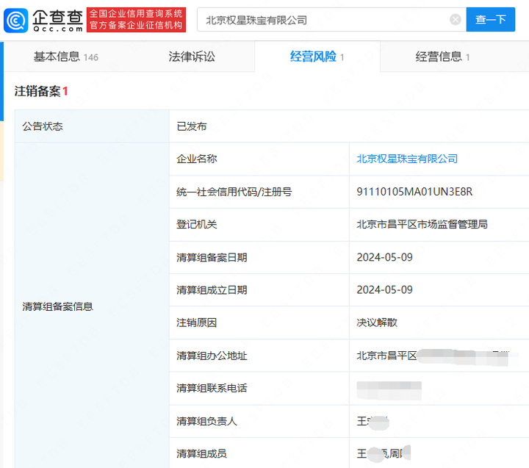Click the 清算组备案日期 value 2024-05-09
The width and height of the screenshot is (529, 468).
(x=384, y=257)
